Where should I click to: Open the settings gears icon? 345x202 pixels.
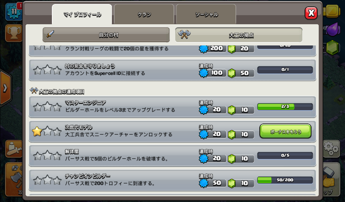(x=332, y=149)
